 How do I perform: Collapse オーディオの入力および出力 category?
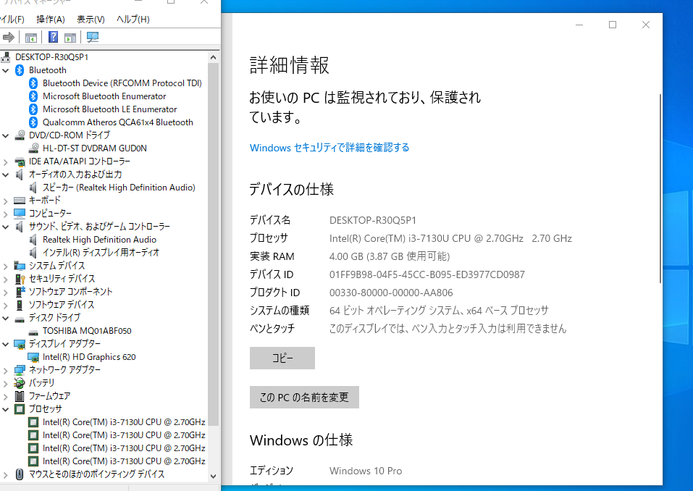pos(5,175)
